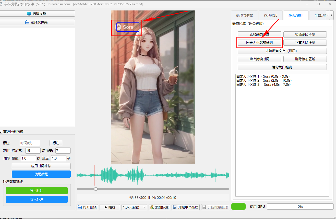The width and height of the screenshot is (336, 219).
Task: Click the 打开视频 folder icon
Action: (80, 207)
